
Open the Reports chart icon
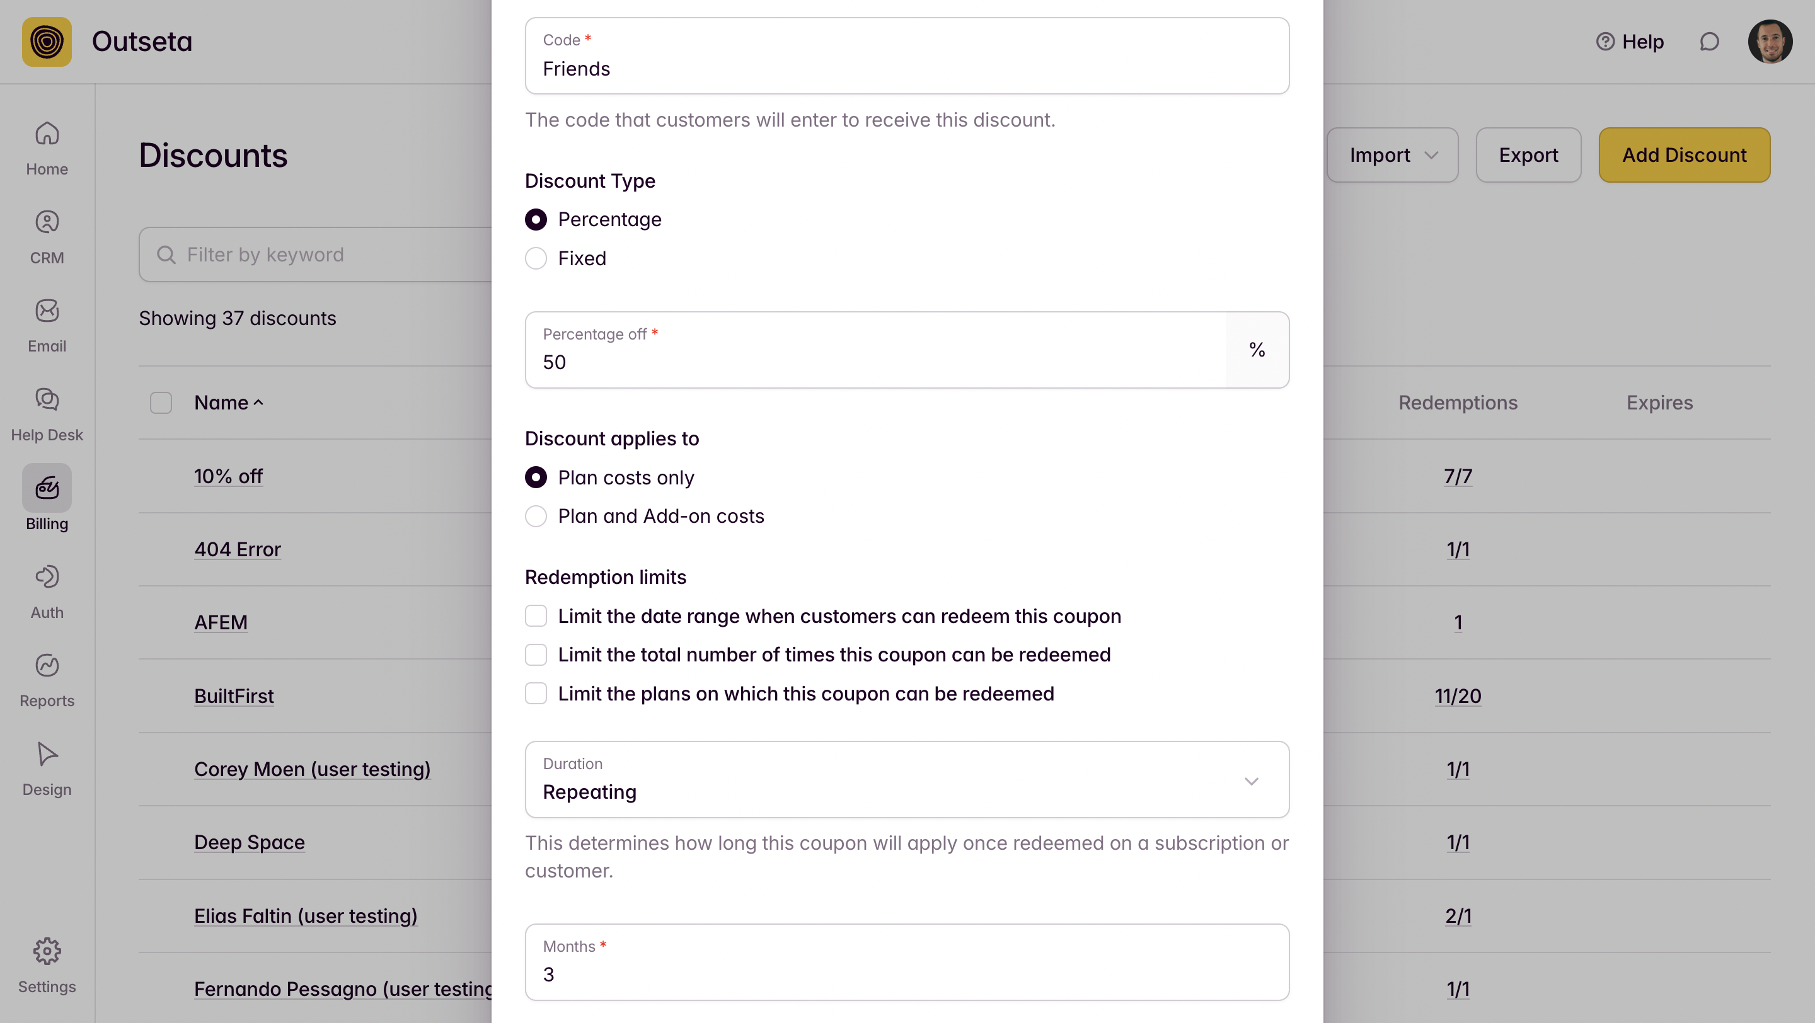(x=47, y=666)
